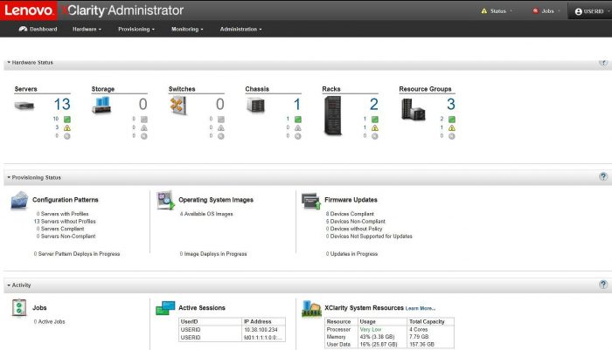Click the Jobs clipboard icon in Activity
612x350 pixels.
click(19, 308)
